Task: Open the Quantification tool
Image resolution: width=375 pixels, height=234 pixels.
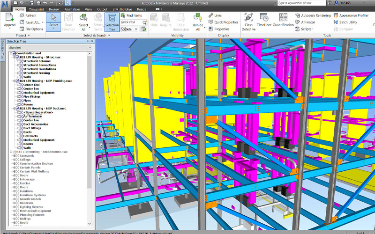Action: pos(283,20)
